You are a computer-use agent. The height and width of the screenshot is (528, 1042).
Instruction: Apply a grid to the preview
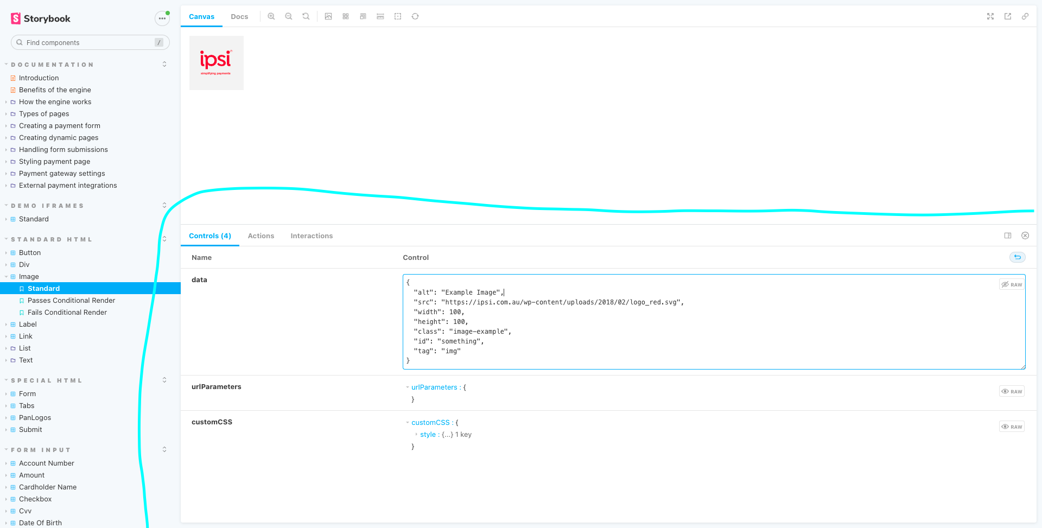(x=346, y=16)
